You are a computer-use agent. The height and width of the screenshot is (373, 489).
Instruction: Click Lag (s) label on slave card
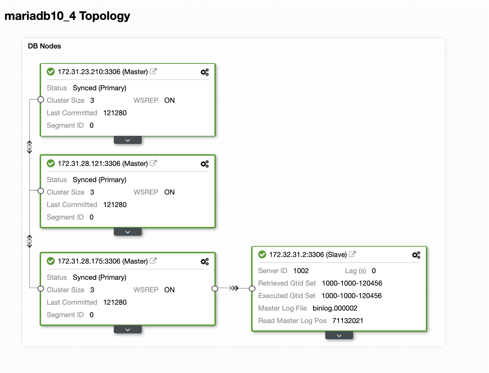coord(355,271)
